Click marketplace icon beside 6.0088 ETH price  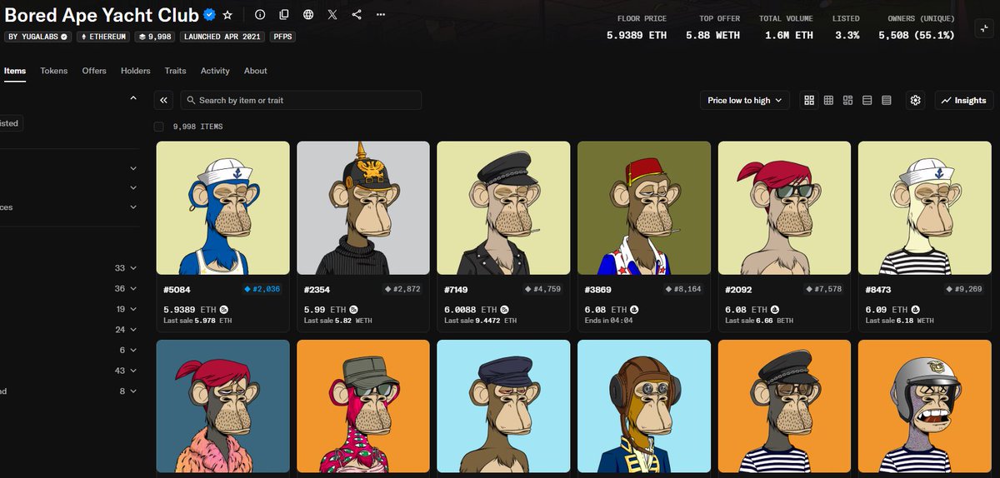pyautogui.click(x=504, y=309)
